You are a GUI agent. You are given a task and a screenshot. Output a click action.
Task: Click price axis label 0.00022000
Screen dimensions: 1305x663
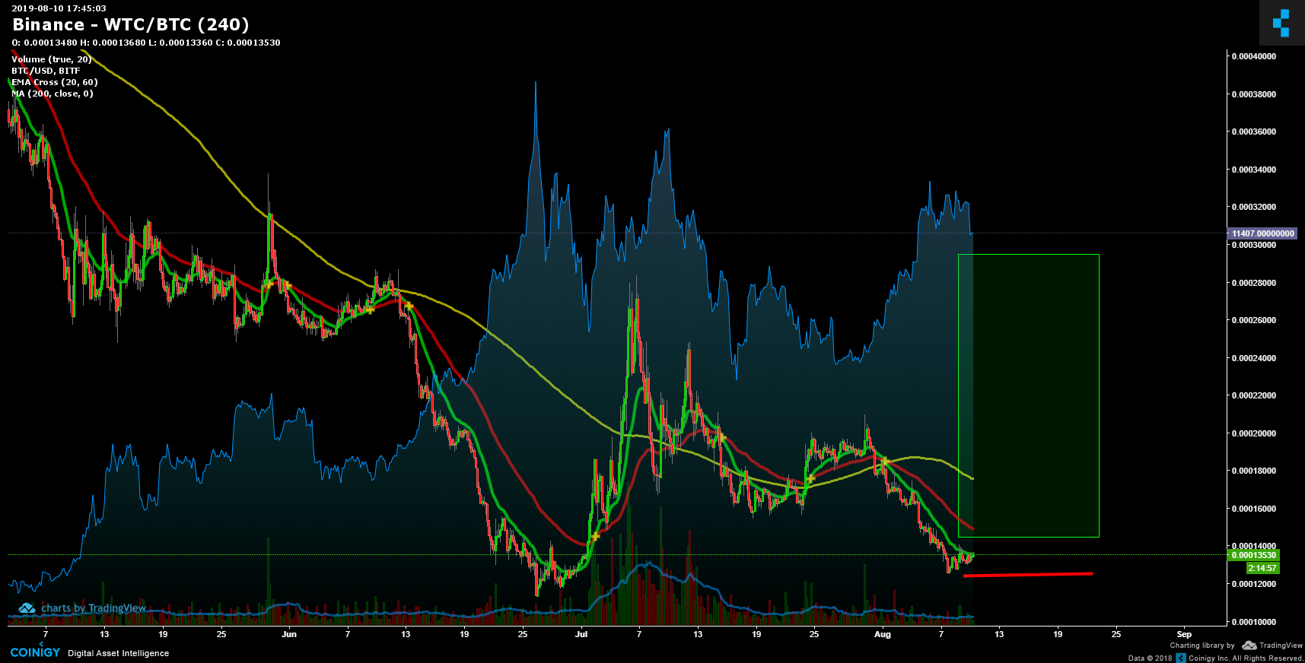point(1254,395)
